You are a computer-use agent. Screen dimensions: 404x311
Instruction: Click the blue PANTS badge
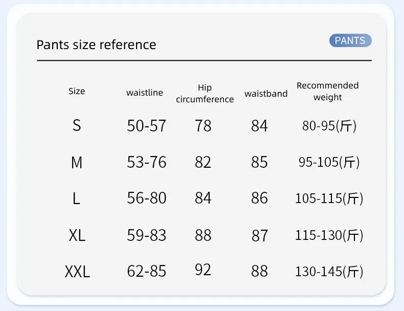pos(350,41)
